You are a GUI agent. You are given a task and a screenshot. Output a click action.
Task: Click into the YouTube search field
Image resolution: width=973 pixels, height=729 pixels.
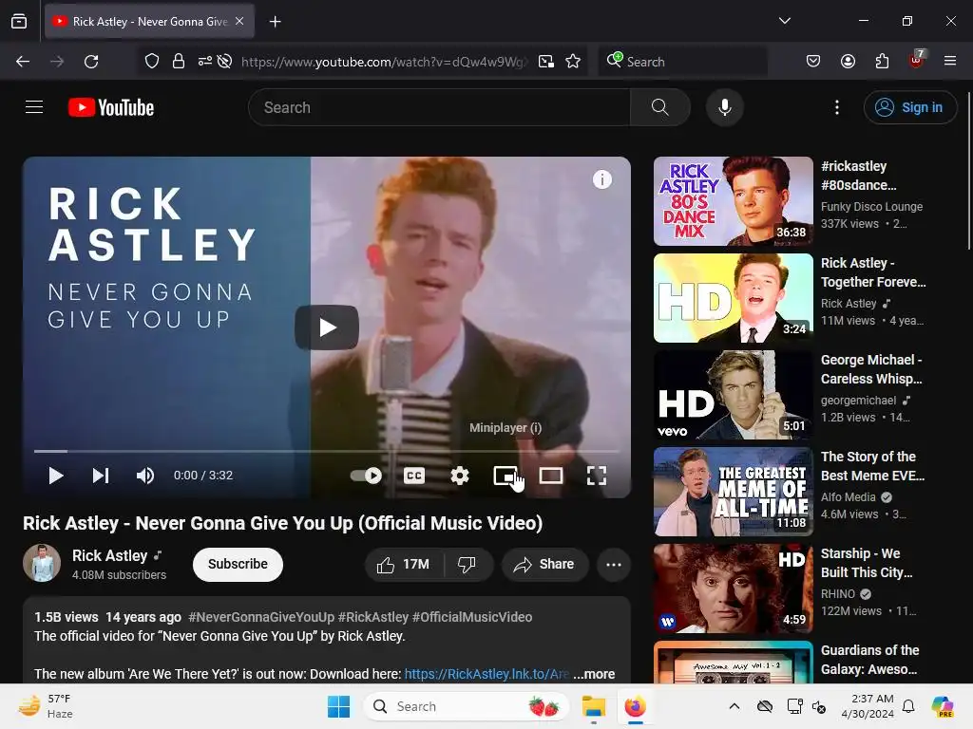pos(439,107)
